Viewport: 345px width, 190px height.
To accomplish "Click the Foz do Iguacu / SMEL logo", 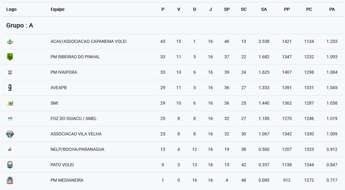I will coord(10,118).
